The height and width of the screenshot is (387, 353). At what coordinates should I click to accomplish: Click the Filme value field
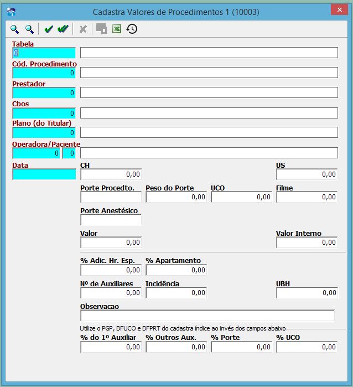tap(307, 197)
